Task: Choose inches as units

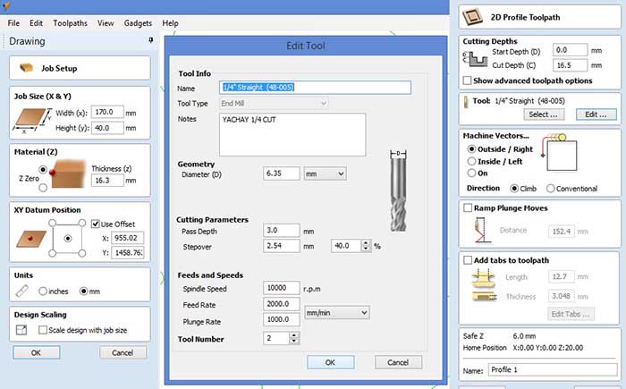Action: click(x=43, y=292)
